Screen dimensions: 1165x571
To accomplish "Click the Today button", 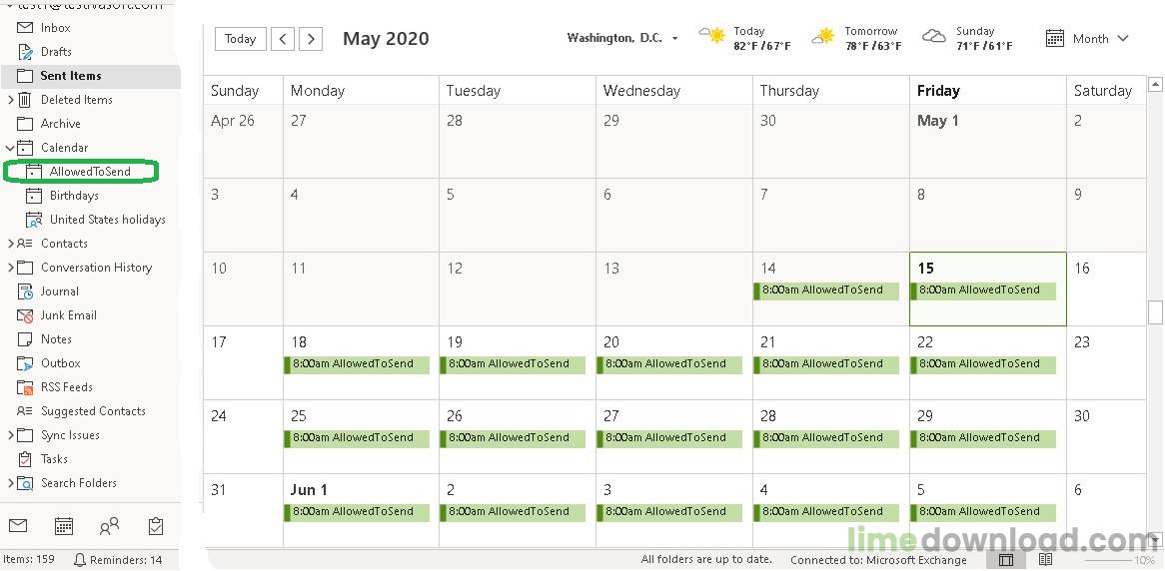I will pos(240,39).
